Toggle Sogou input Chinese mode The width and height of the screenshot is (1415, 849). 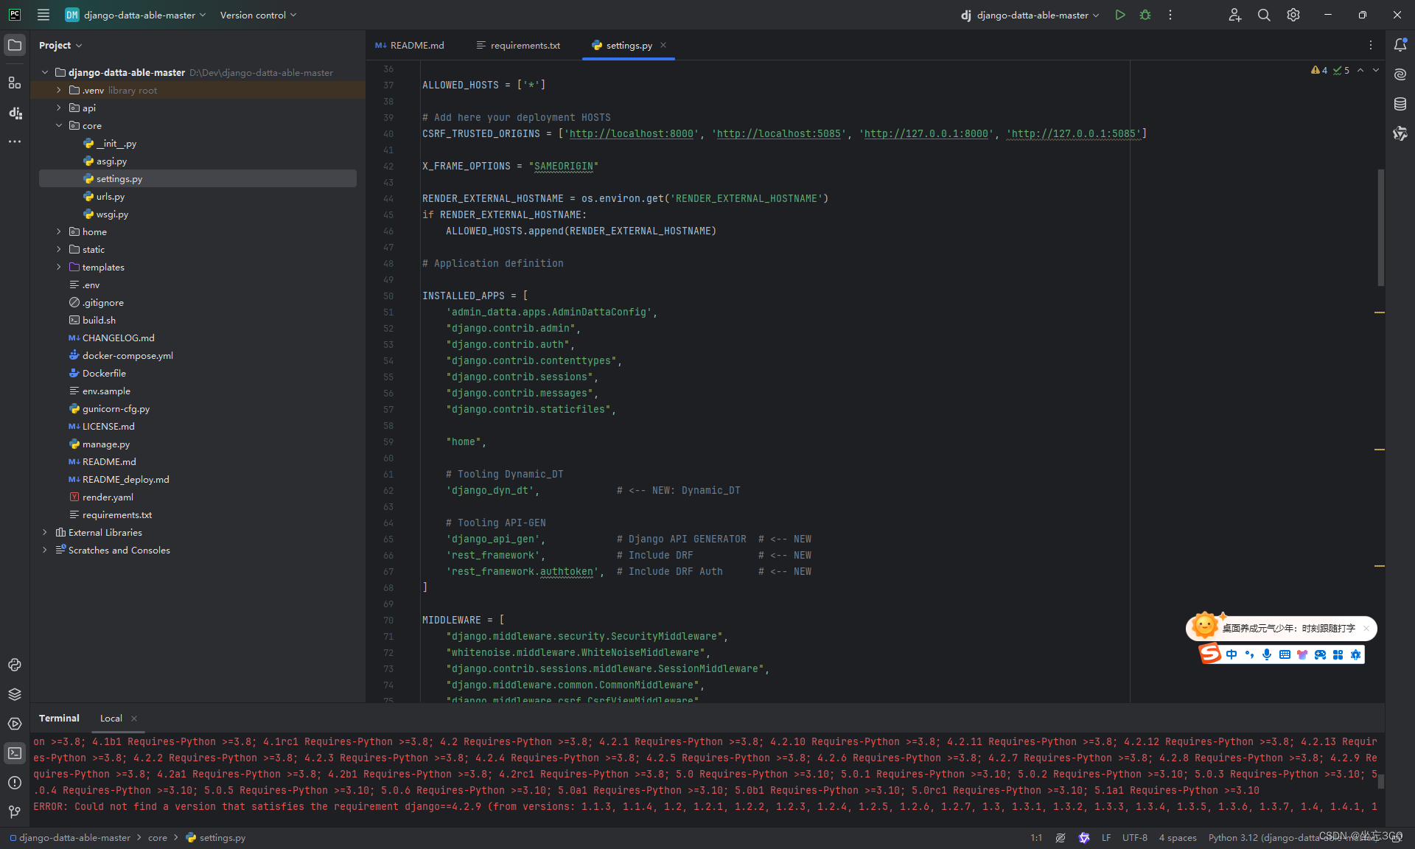click(1231, 654)
